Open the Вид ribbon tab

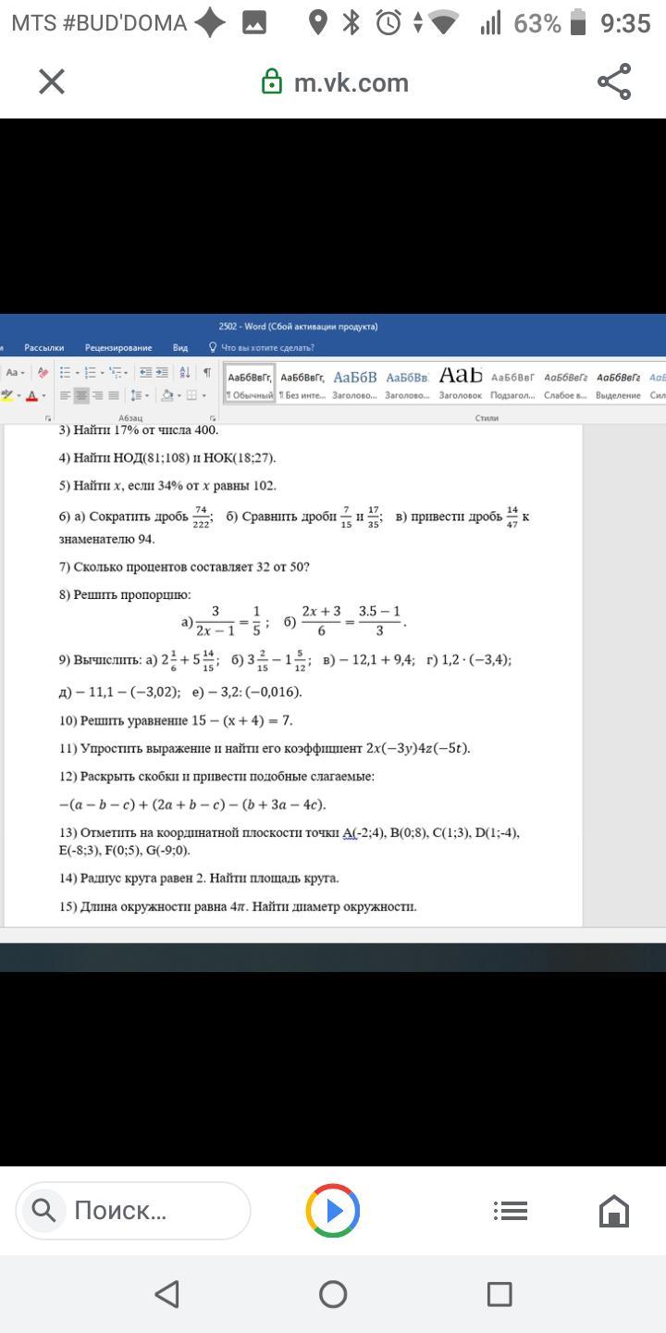[x=180, y=348]
